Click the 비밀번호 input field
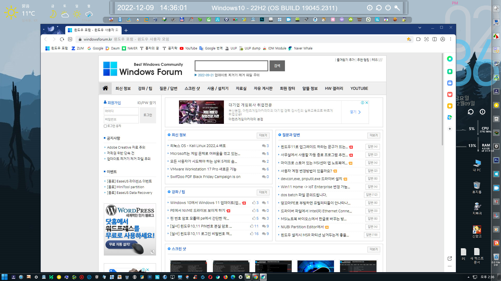 pyautogui.click(x=121, y=119)
